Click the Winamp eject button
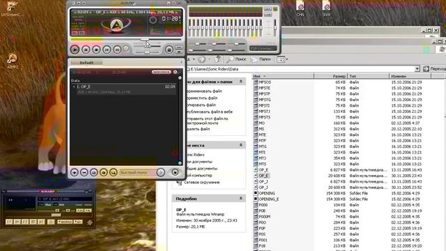Image resolution: width=446 pixels, height=251 pixels. (x=51, y=222)
